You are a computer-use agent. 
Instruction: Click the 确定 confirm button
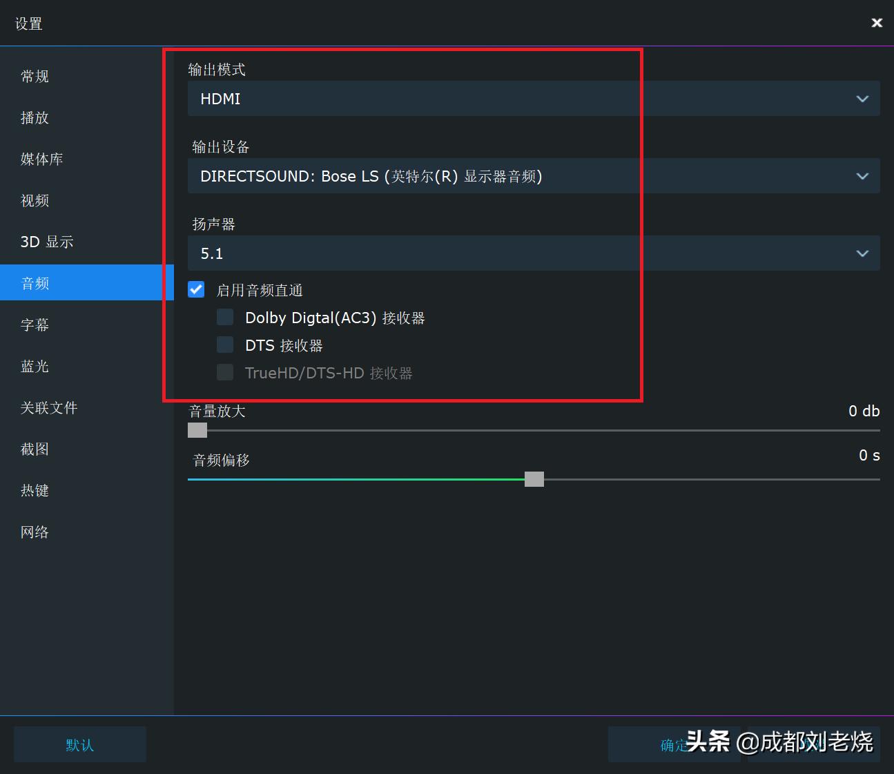coord(672,744)
